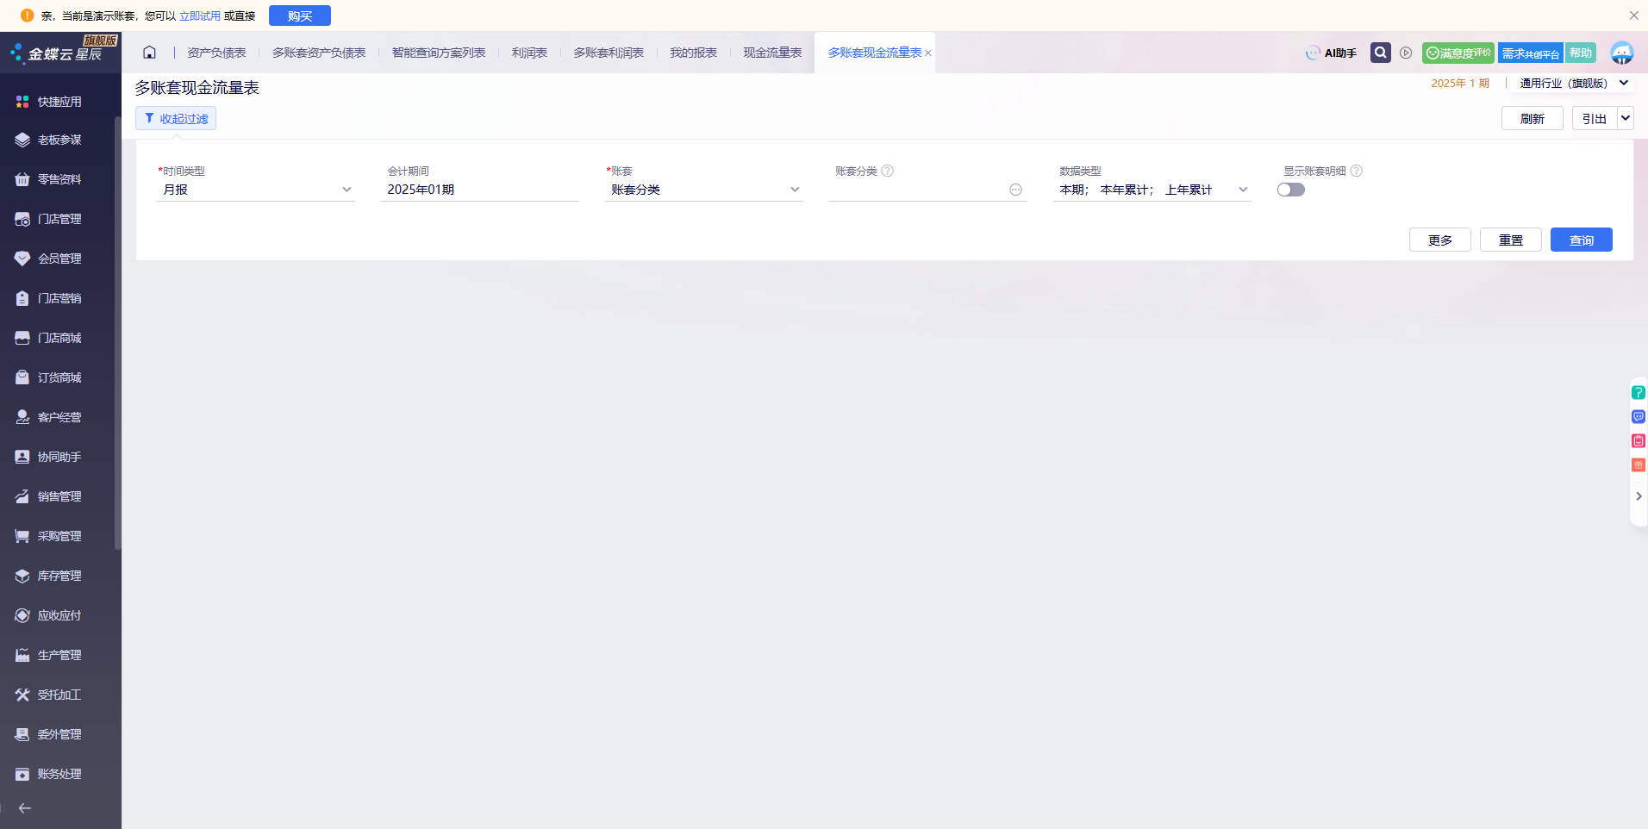Open the AI助手 assistant
Image resolution: width=1648 pixels, height=829 pixels.
(x=1331, y=53)
